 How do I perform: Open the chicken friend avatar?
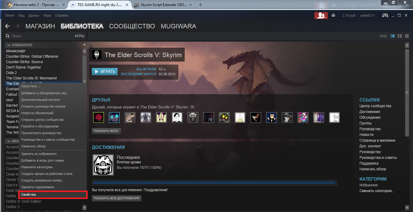(256, 117)
